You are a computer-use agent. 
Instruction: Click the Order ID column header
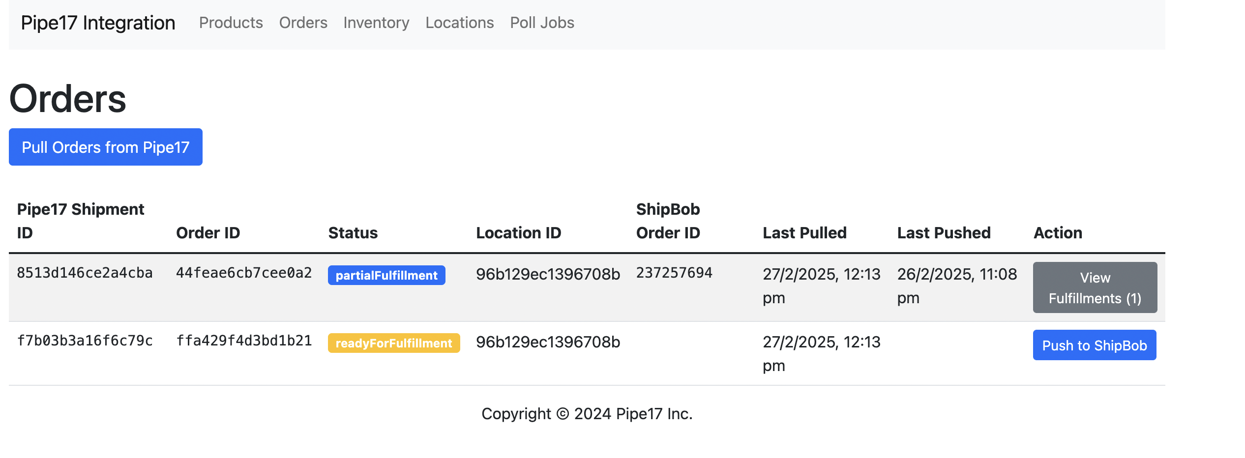point(208,232)
